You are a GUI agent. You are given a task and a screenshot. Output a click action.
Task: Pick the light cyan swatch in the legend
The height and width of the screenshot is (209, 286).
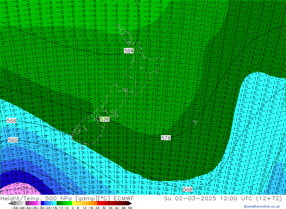click(55, 203)
